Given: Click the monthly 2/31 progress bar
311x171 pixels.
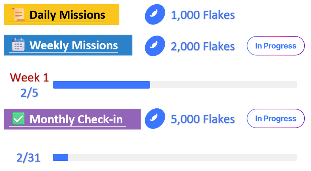Looking at the screenshot, I should tap(175, 157).
